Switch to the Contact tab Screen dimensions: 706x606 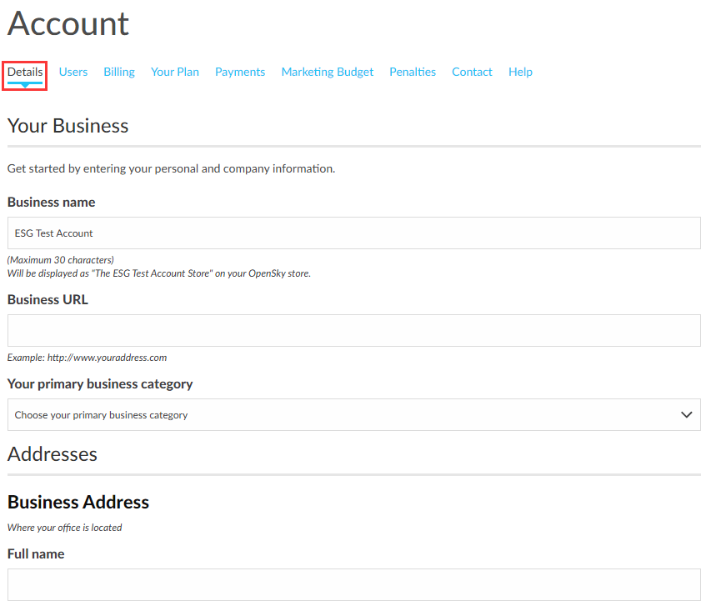coord(472,73)
